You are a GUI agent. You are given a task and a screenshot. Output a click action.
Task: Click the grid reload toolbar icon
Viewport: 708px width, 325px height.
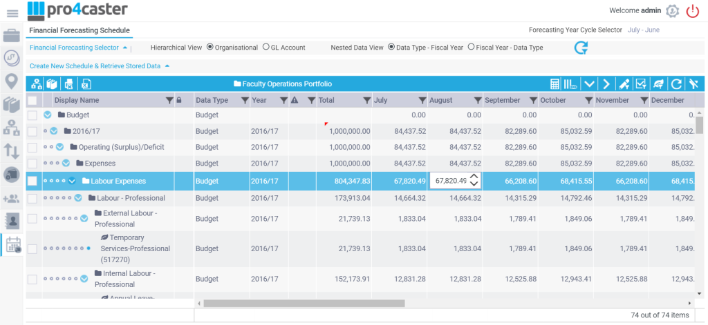(676, 84)
